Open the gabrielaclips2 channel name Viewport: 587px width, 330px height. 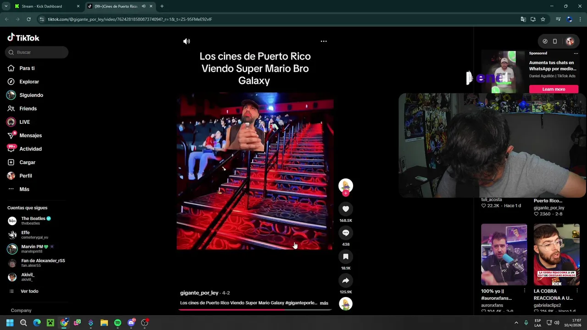[x=548, y=305]
